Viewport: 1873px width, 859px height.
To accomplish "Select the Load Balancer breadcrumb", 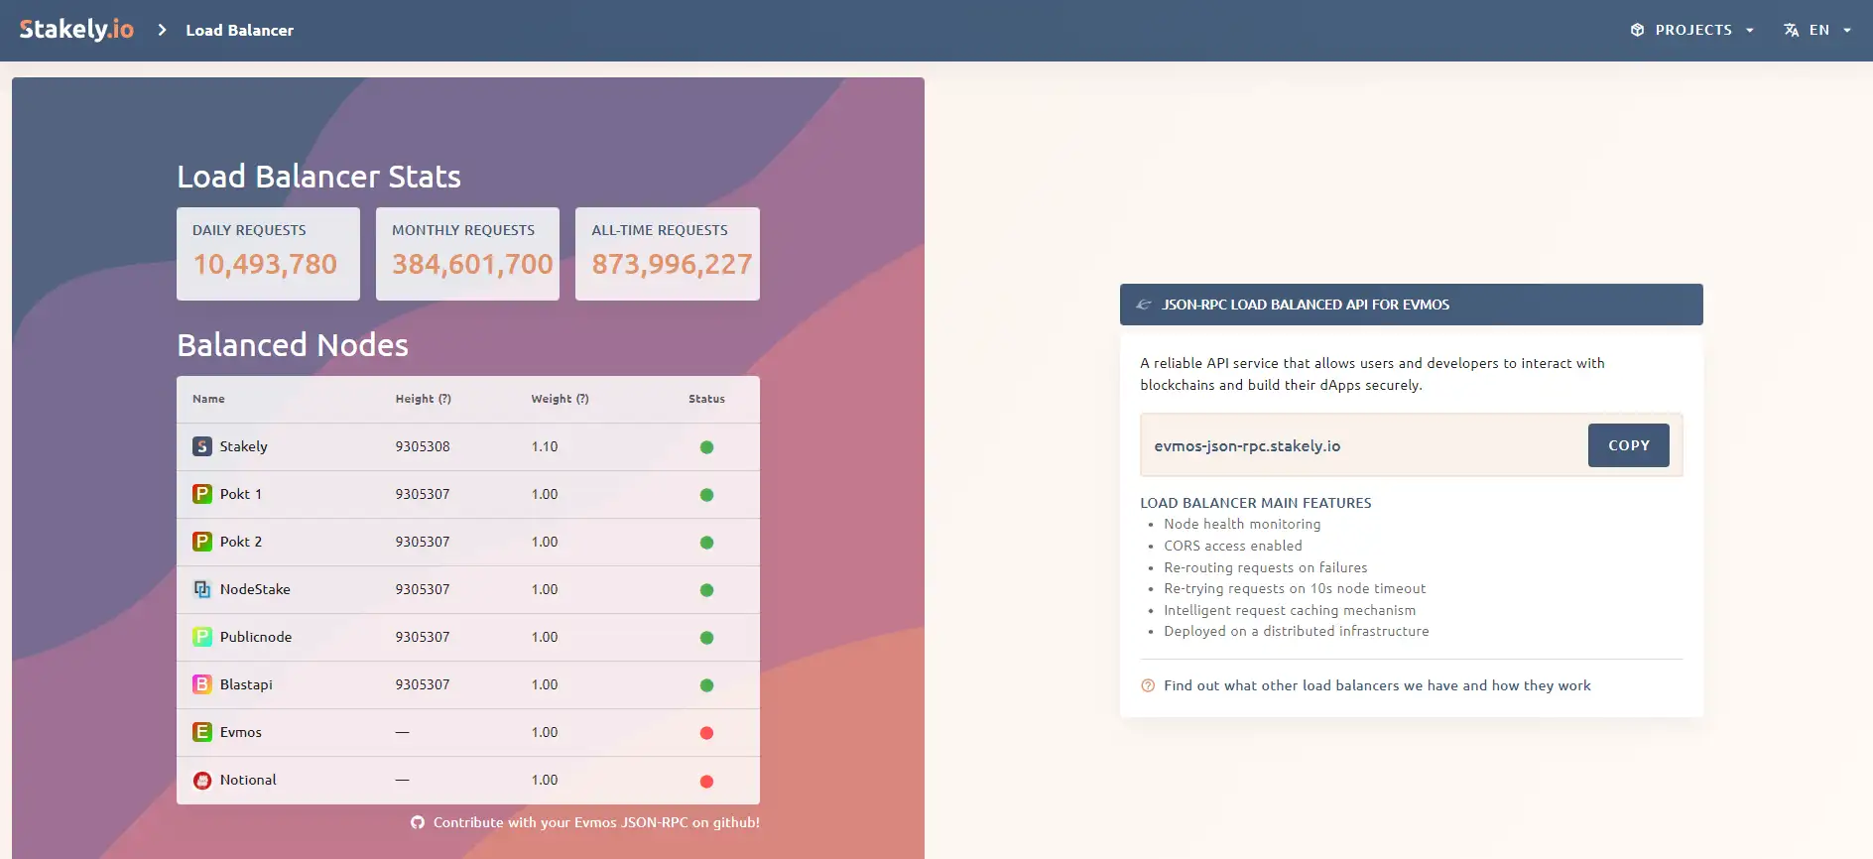I will (239, 31).
